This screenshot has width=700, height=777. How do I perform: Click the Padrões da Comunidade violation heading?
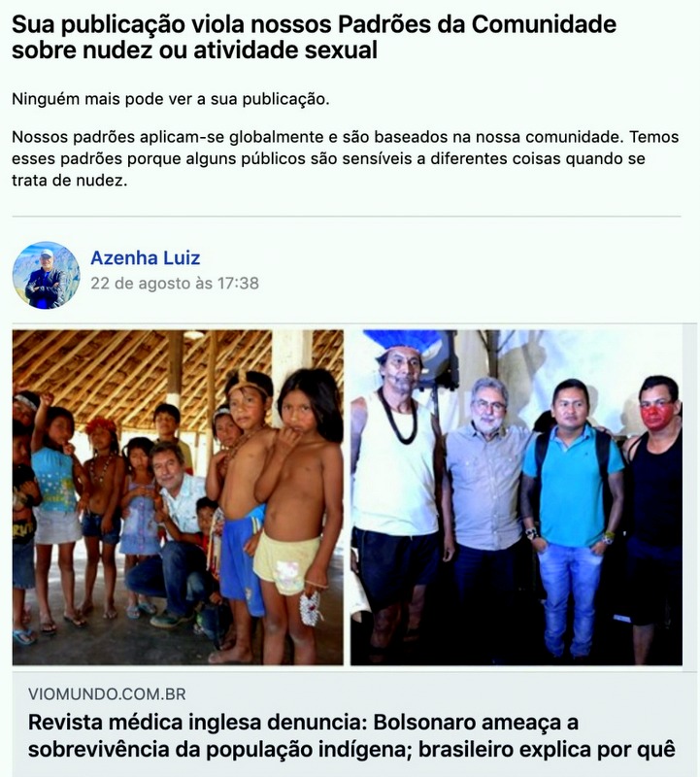(x=314, y=37)
